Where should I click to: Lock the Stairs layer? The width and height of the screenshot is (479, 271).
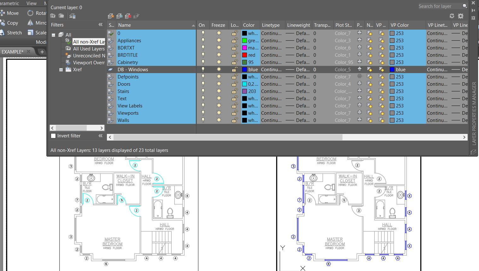click(234, 91)
